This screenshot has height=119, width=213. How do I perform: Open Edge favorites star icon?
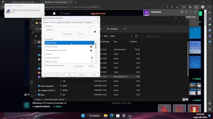(184, 7)
